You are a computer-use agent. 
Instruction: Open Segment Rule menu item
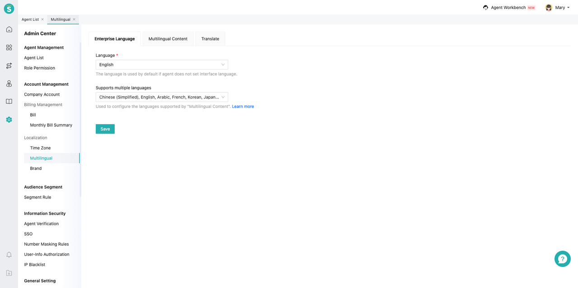(37, 197)
